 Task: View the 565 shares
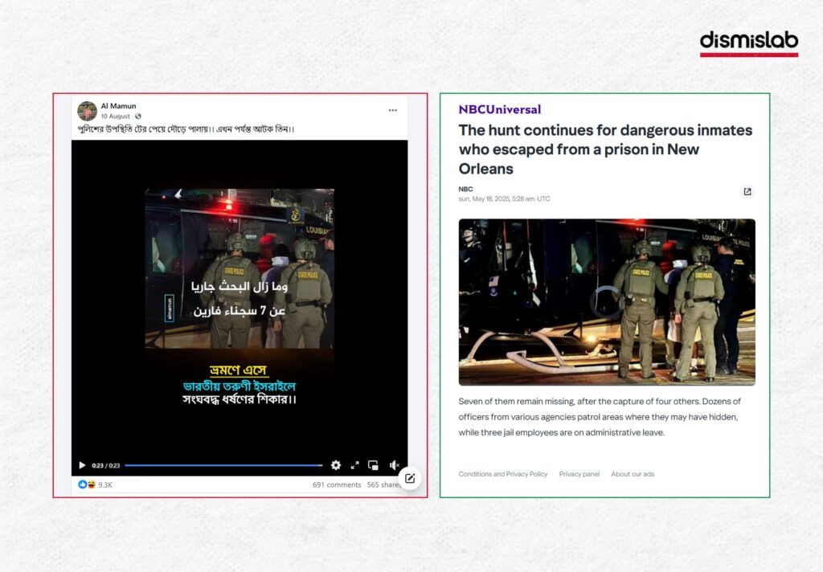(x=383, y=484)
